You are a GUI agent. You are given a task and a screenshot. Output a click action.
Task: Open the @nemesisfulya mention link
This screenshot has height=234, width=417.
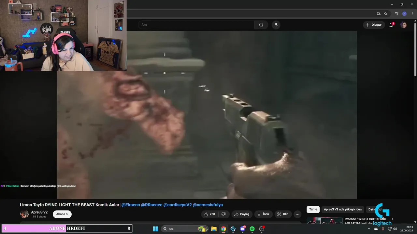point(208,205)
